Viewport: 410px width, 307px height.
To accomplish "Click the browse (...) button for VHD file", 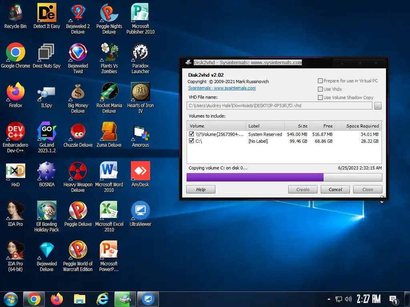I will (x=378, y=106).
